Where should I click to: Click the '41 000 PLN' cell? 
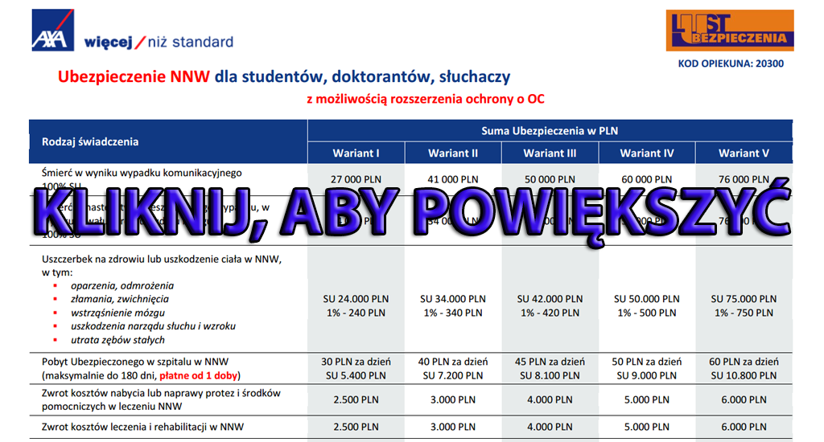coord(453,179)
